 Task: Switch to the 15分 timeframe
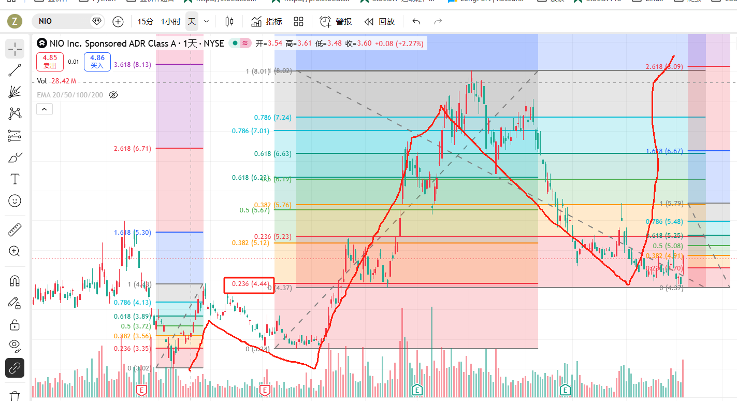tap(146, 21)
